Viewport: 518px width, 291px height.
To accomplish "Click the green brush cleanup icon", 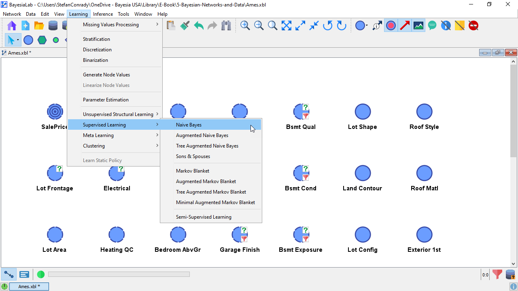I will (185, 26).
